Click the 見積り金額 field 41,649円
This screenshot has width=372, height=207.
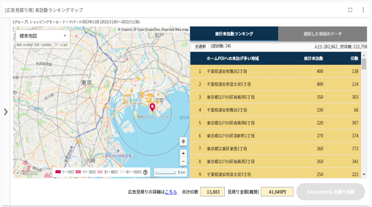point(277,192)
